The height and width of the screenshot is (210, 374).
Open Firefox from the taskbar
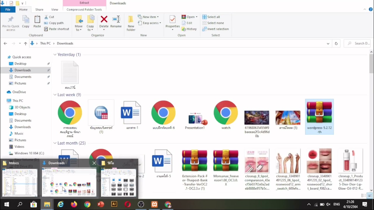click(x=74, y=204)
